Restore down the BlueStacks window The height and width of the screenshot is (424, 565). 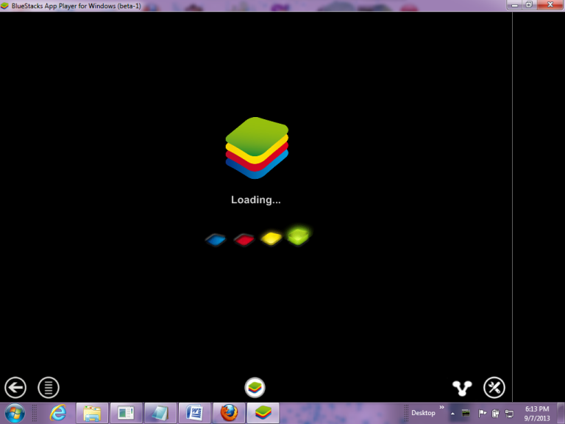[530, 5]
